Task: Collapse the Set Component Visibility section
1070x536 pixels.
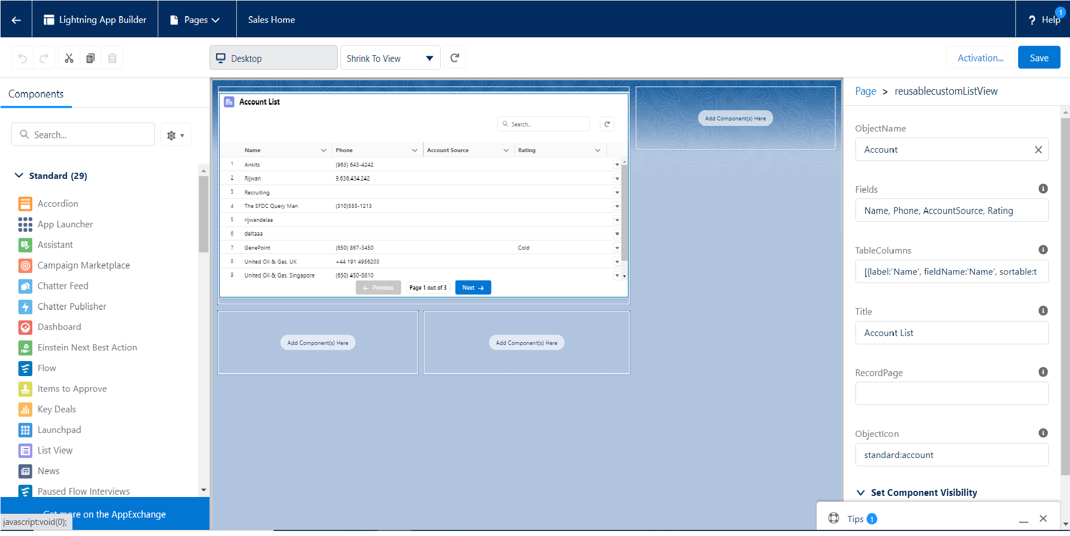Action: coord(860,493)
